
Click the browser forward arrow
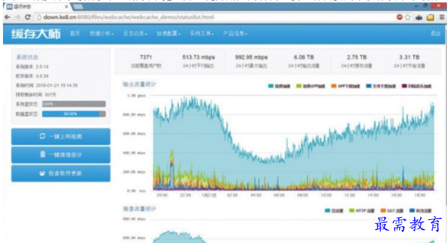click(18, 17)
